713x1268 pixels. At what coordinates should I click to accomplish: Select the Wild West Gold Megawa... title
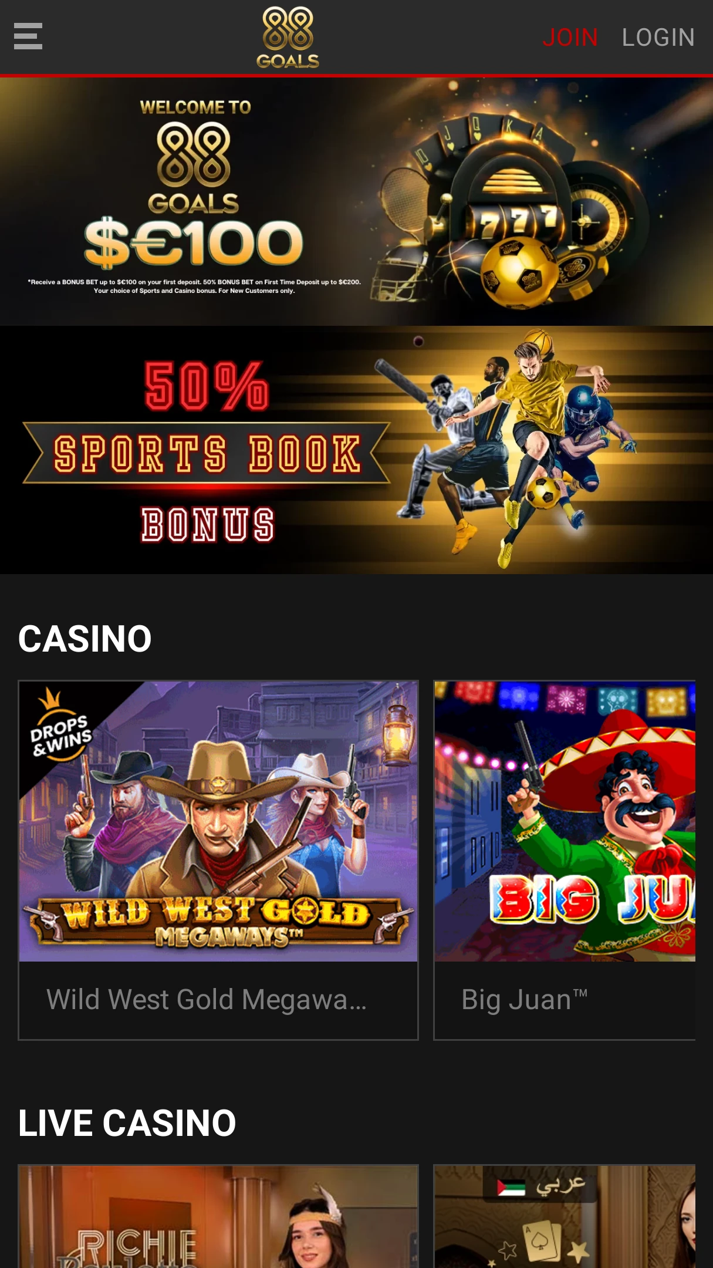(207, 1000)
